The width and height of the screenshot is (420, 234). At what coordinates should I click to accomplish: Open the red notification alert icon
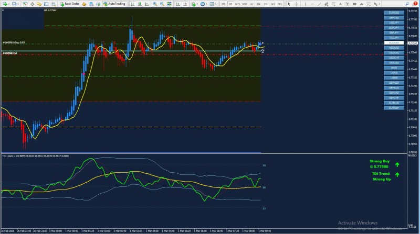415,4
